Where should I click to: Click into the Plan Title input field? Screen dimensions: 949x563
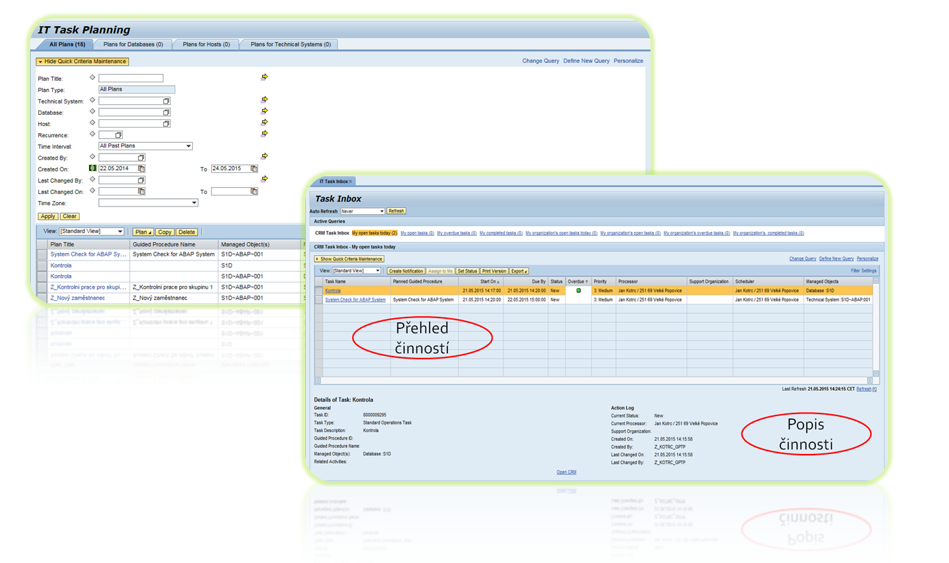point(131,78)
